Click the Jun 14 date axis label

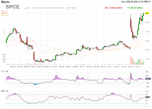[117, 67]
